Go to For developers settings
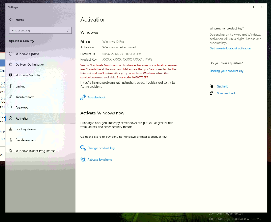The width and height of the screenshot is (271, 222). 40,140
